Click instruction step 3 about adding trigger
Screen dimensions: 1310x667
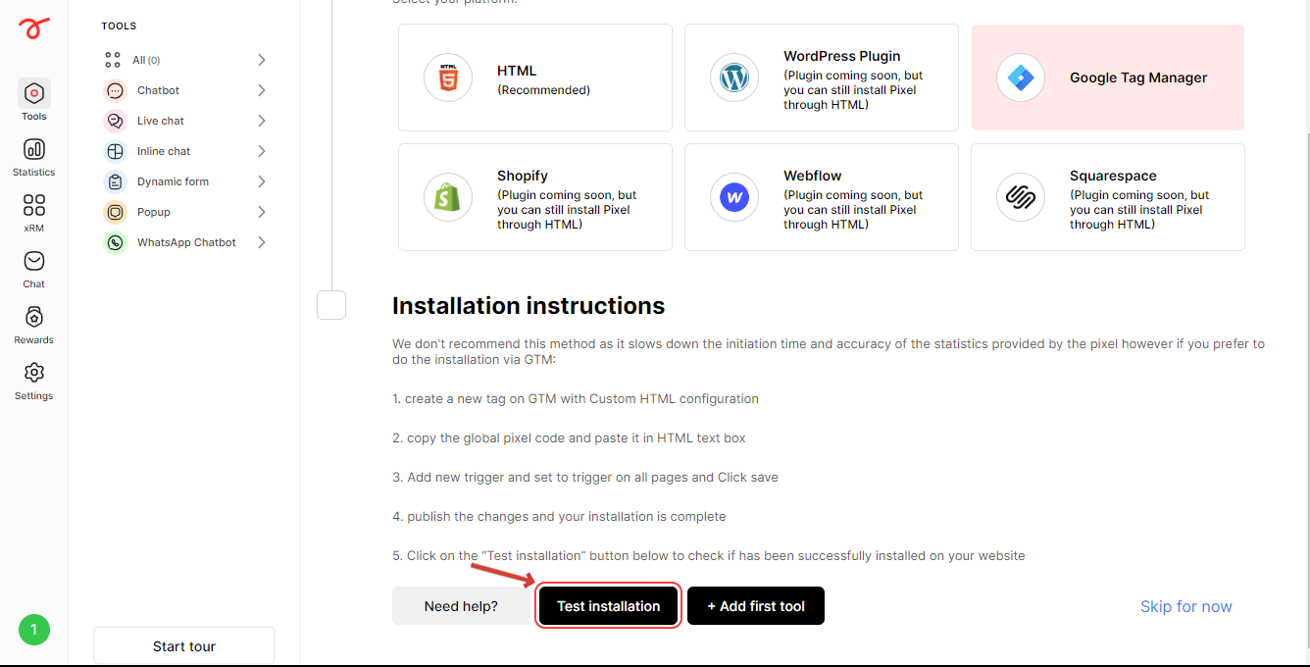(x=585, y=478)
